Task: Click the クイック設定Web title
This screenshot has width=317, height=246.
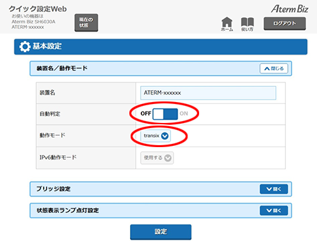Action: coord(37,9)
